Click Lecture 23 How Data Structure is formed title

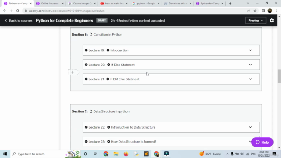point(133,141)
